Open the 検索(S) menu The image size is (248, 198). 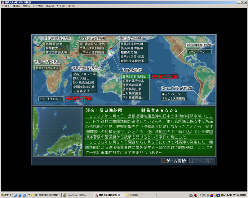point(26,6)
